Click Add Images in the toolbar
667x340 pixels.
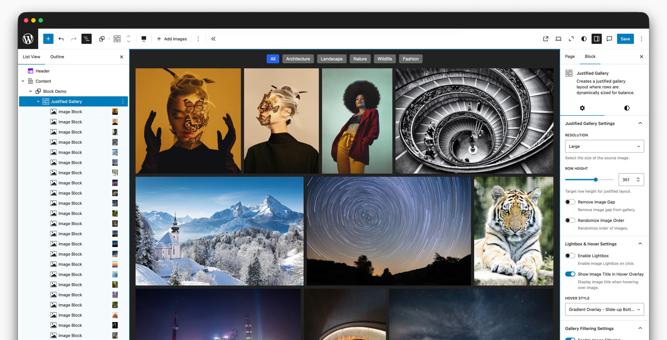(172, 39)
